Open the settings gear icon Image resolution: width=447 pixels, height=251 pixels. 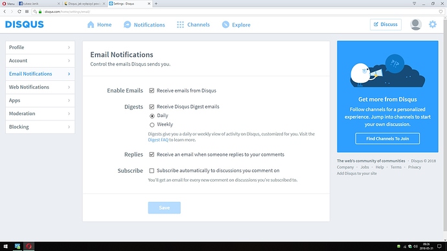[433, 25]
